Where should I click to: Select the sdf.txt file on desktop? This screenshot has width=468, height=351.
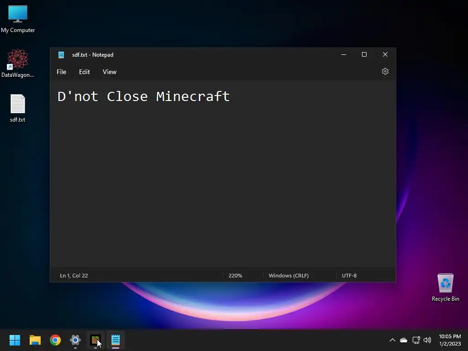pos(18,108)
